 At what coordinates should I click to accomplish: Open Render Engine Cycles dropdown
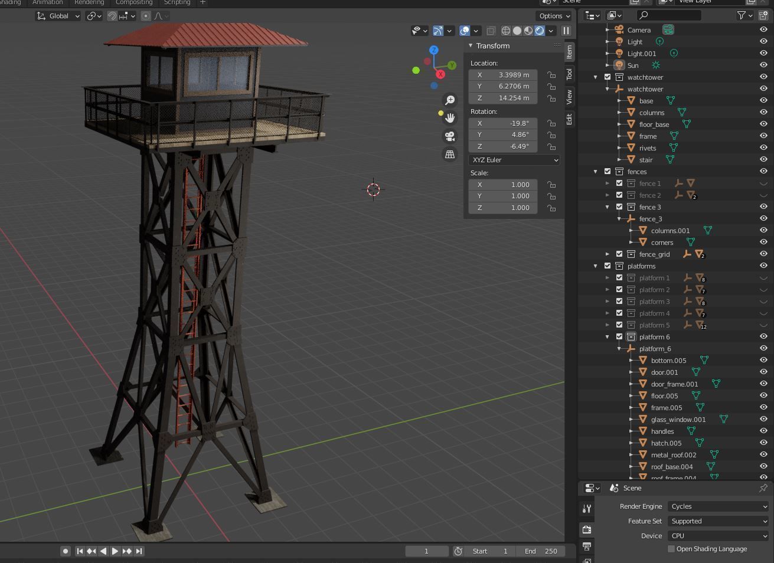click(x=718, y=506)
